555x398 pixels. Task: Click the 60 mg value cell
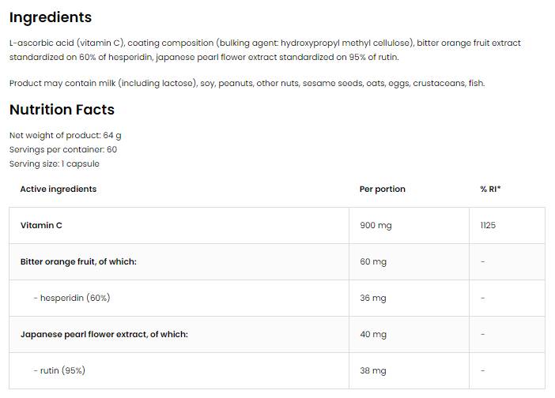click(373, 261)
